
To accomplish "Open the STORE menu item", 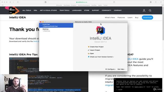I will coord(87,10).
